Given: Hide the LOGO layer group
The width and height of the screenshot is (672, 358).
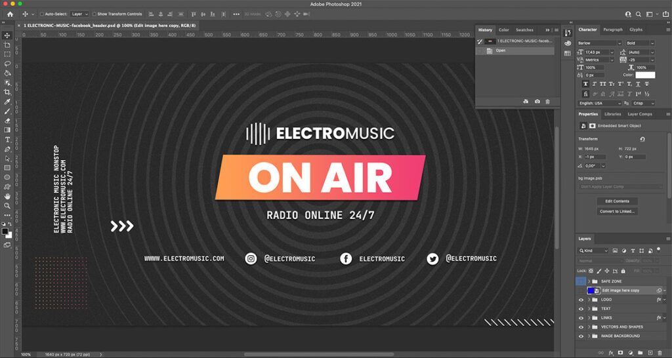Looking at the screenshot, I should (581, 300).
